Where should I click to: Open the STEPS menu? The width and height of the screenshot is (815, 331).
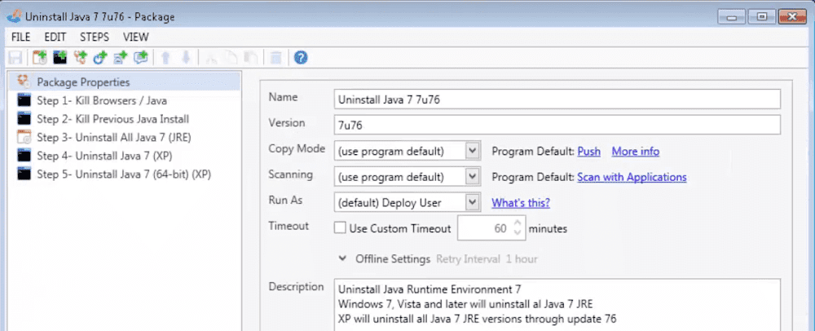click(x=95, y=37)
